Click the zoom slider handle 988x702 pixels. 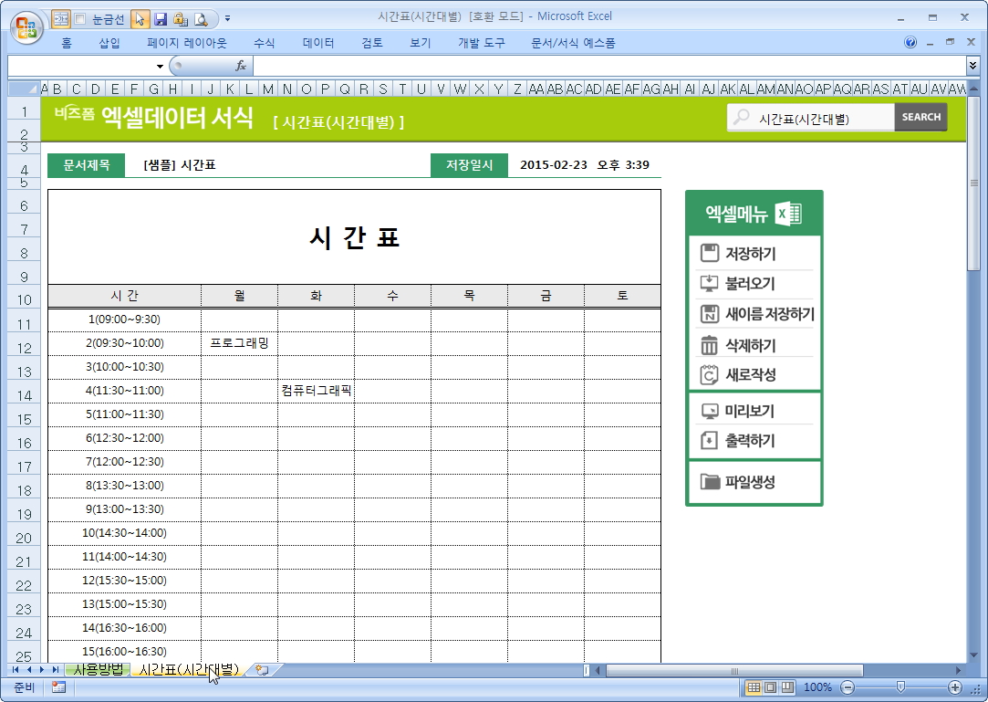(x=900, y=687)
